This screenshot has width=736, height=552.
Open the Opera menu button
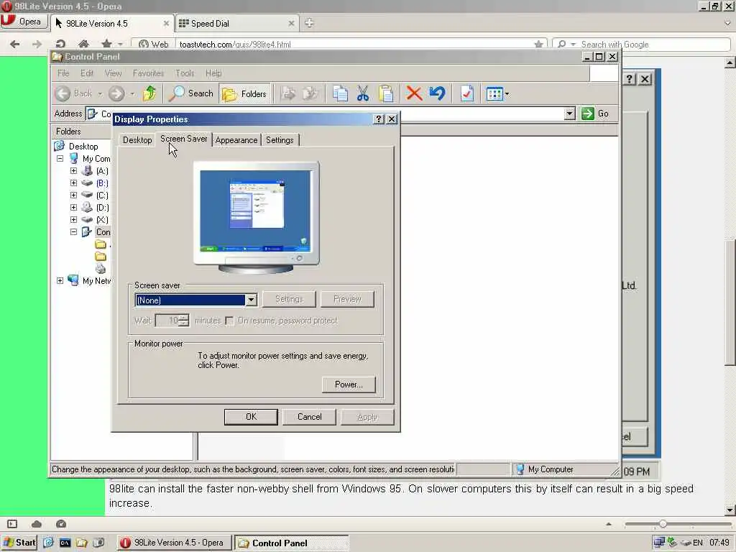tap(24, 22)
